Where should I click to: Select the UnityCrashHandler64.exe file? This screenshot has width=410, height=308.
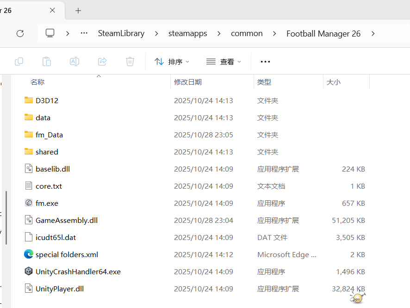78,271
